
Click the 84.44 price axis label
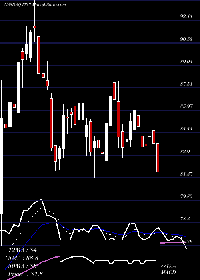coord(186,129)
